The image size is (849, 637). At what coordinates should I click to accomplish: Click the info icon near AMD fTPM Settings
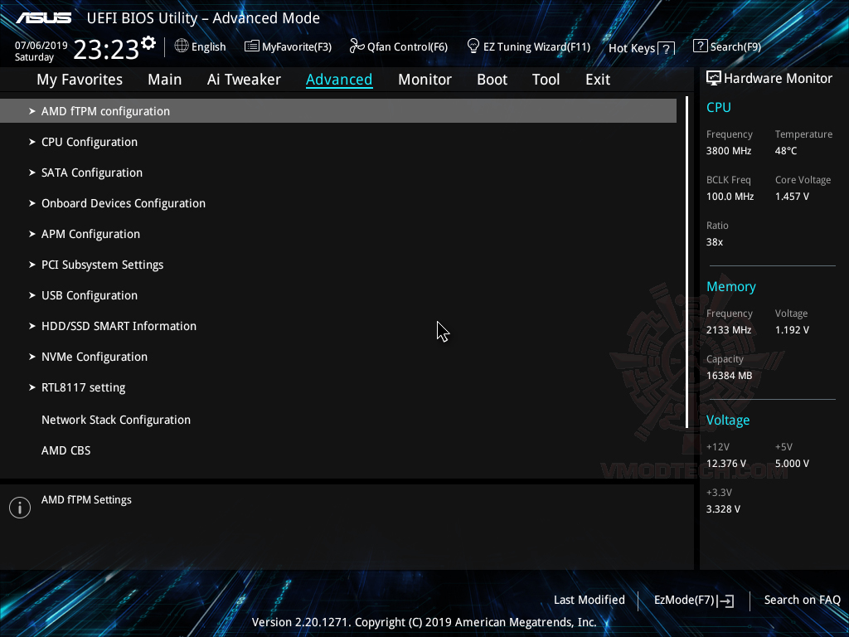[x=19, y=507]
